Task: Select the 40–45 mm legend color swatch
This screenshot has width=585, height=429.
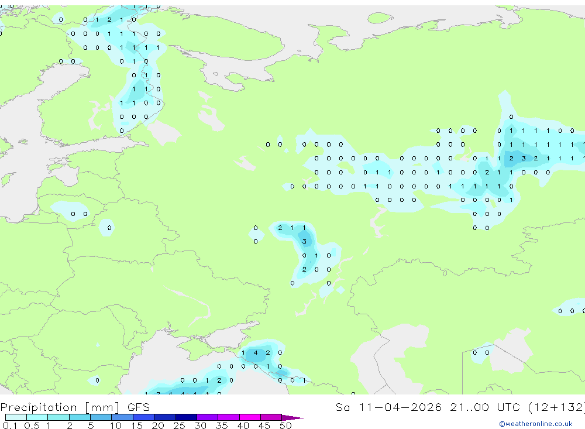Action: (250, 417)
